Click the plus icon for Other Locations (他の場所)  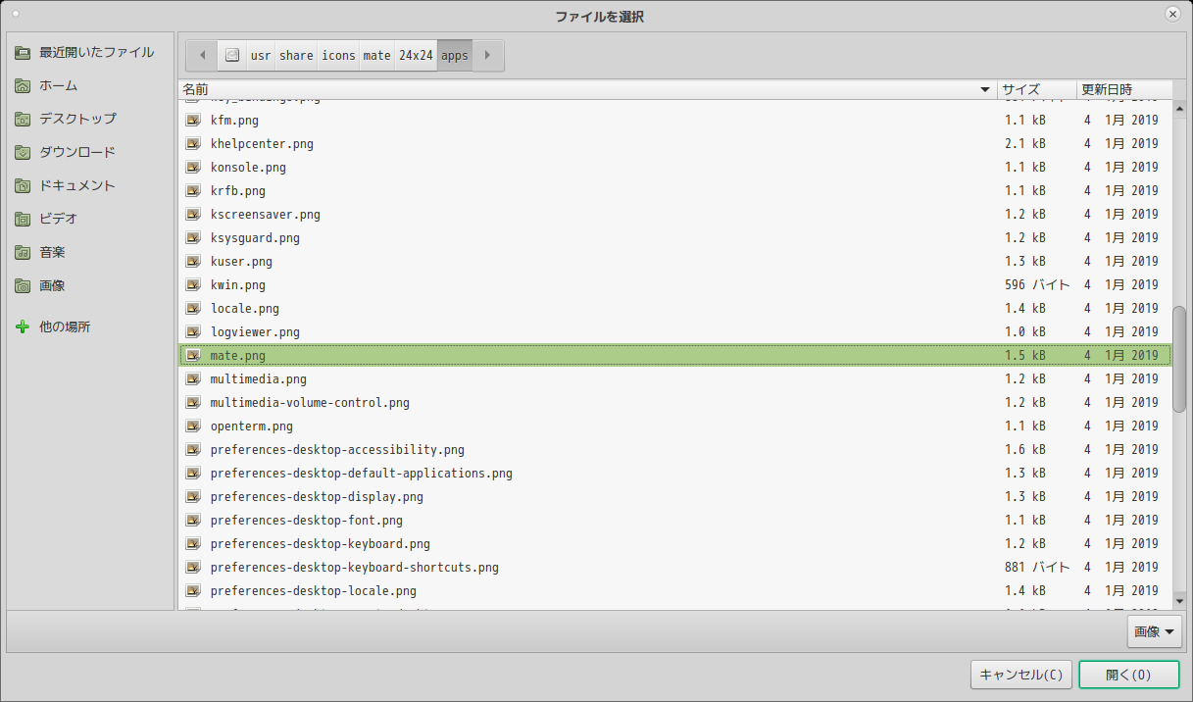coord(23,327)
